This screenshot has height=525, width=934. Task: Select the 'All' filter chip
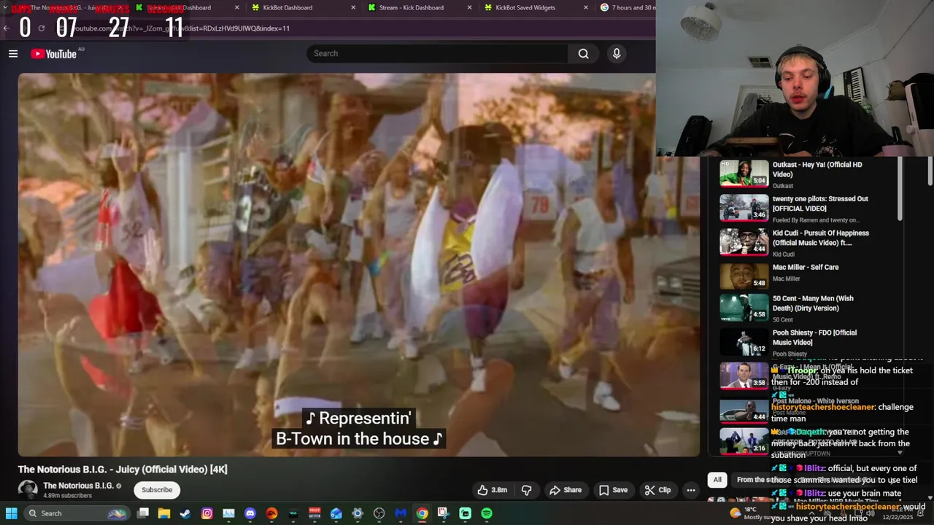(x=717, y=480)
